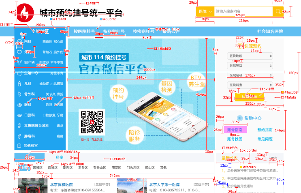This screenshot has height=193, width=301.
Task: Open 北京协和医院 hospital link
Action: [x=62, y=184]
